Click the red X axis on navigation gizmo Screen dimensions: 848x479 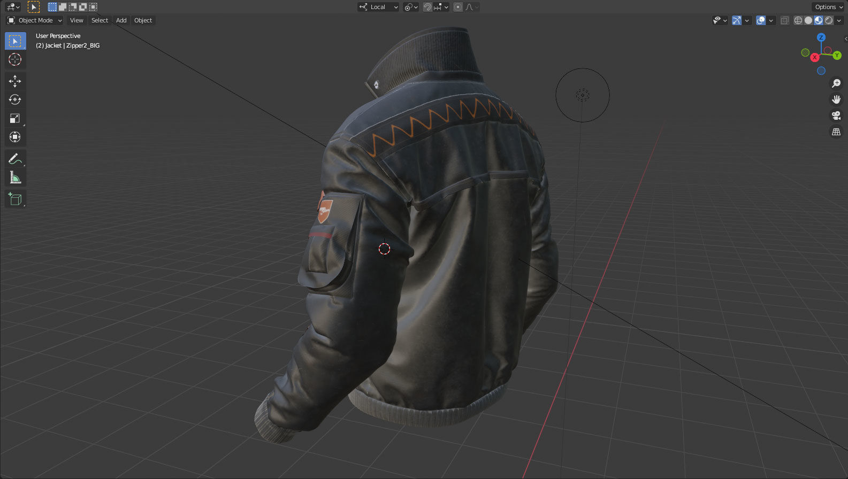pos(815,57)
